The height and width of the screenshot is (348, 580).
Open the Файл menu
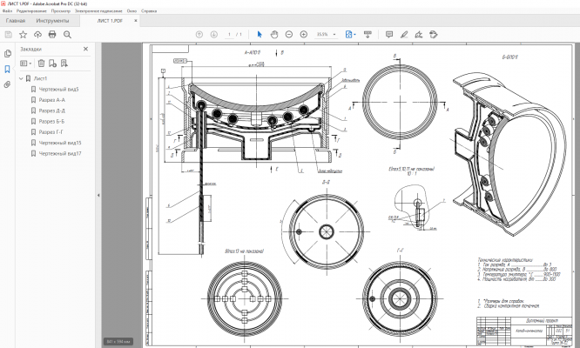point(7,10)
